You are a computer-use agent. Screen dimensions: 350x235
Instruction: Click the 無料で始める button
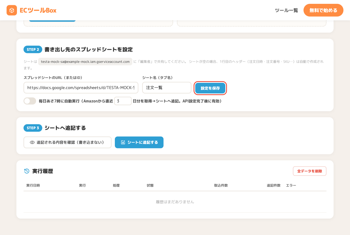pos(323,10)
